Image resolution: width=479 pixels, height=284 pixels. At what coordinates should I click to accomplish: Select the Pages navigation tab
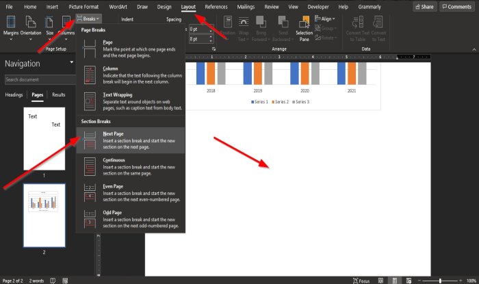tap(38, 95)
